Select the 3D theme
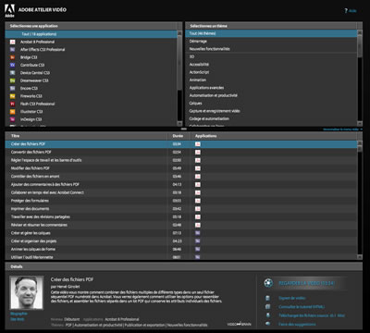Image resolution: width=370 pixels, height=333 pixels. coord(271,56)
